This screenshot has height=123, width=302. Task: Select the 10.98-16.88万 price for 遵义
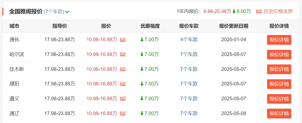[102, 99]
